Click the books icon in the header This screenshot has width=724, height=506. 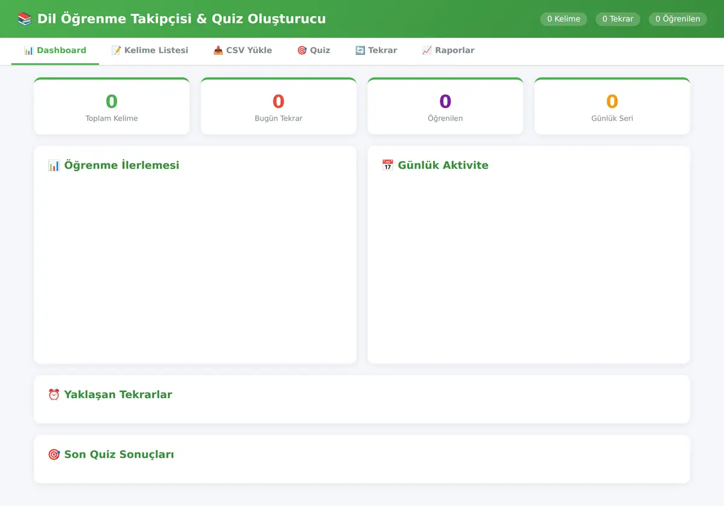25,19
